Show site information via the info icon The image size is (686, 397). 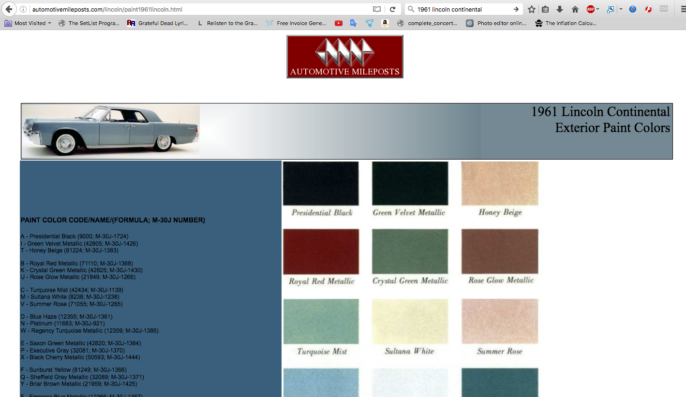click(23, 9)
